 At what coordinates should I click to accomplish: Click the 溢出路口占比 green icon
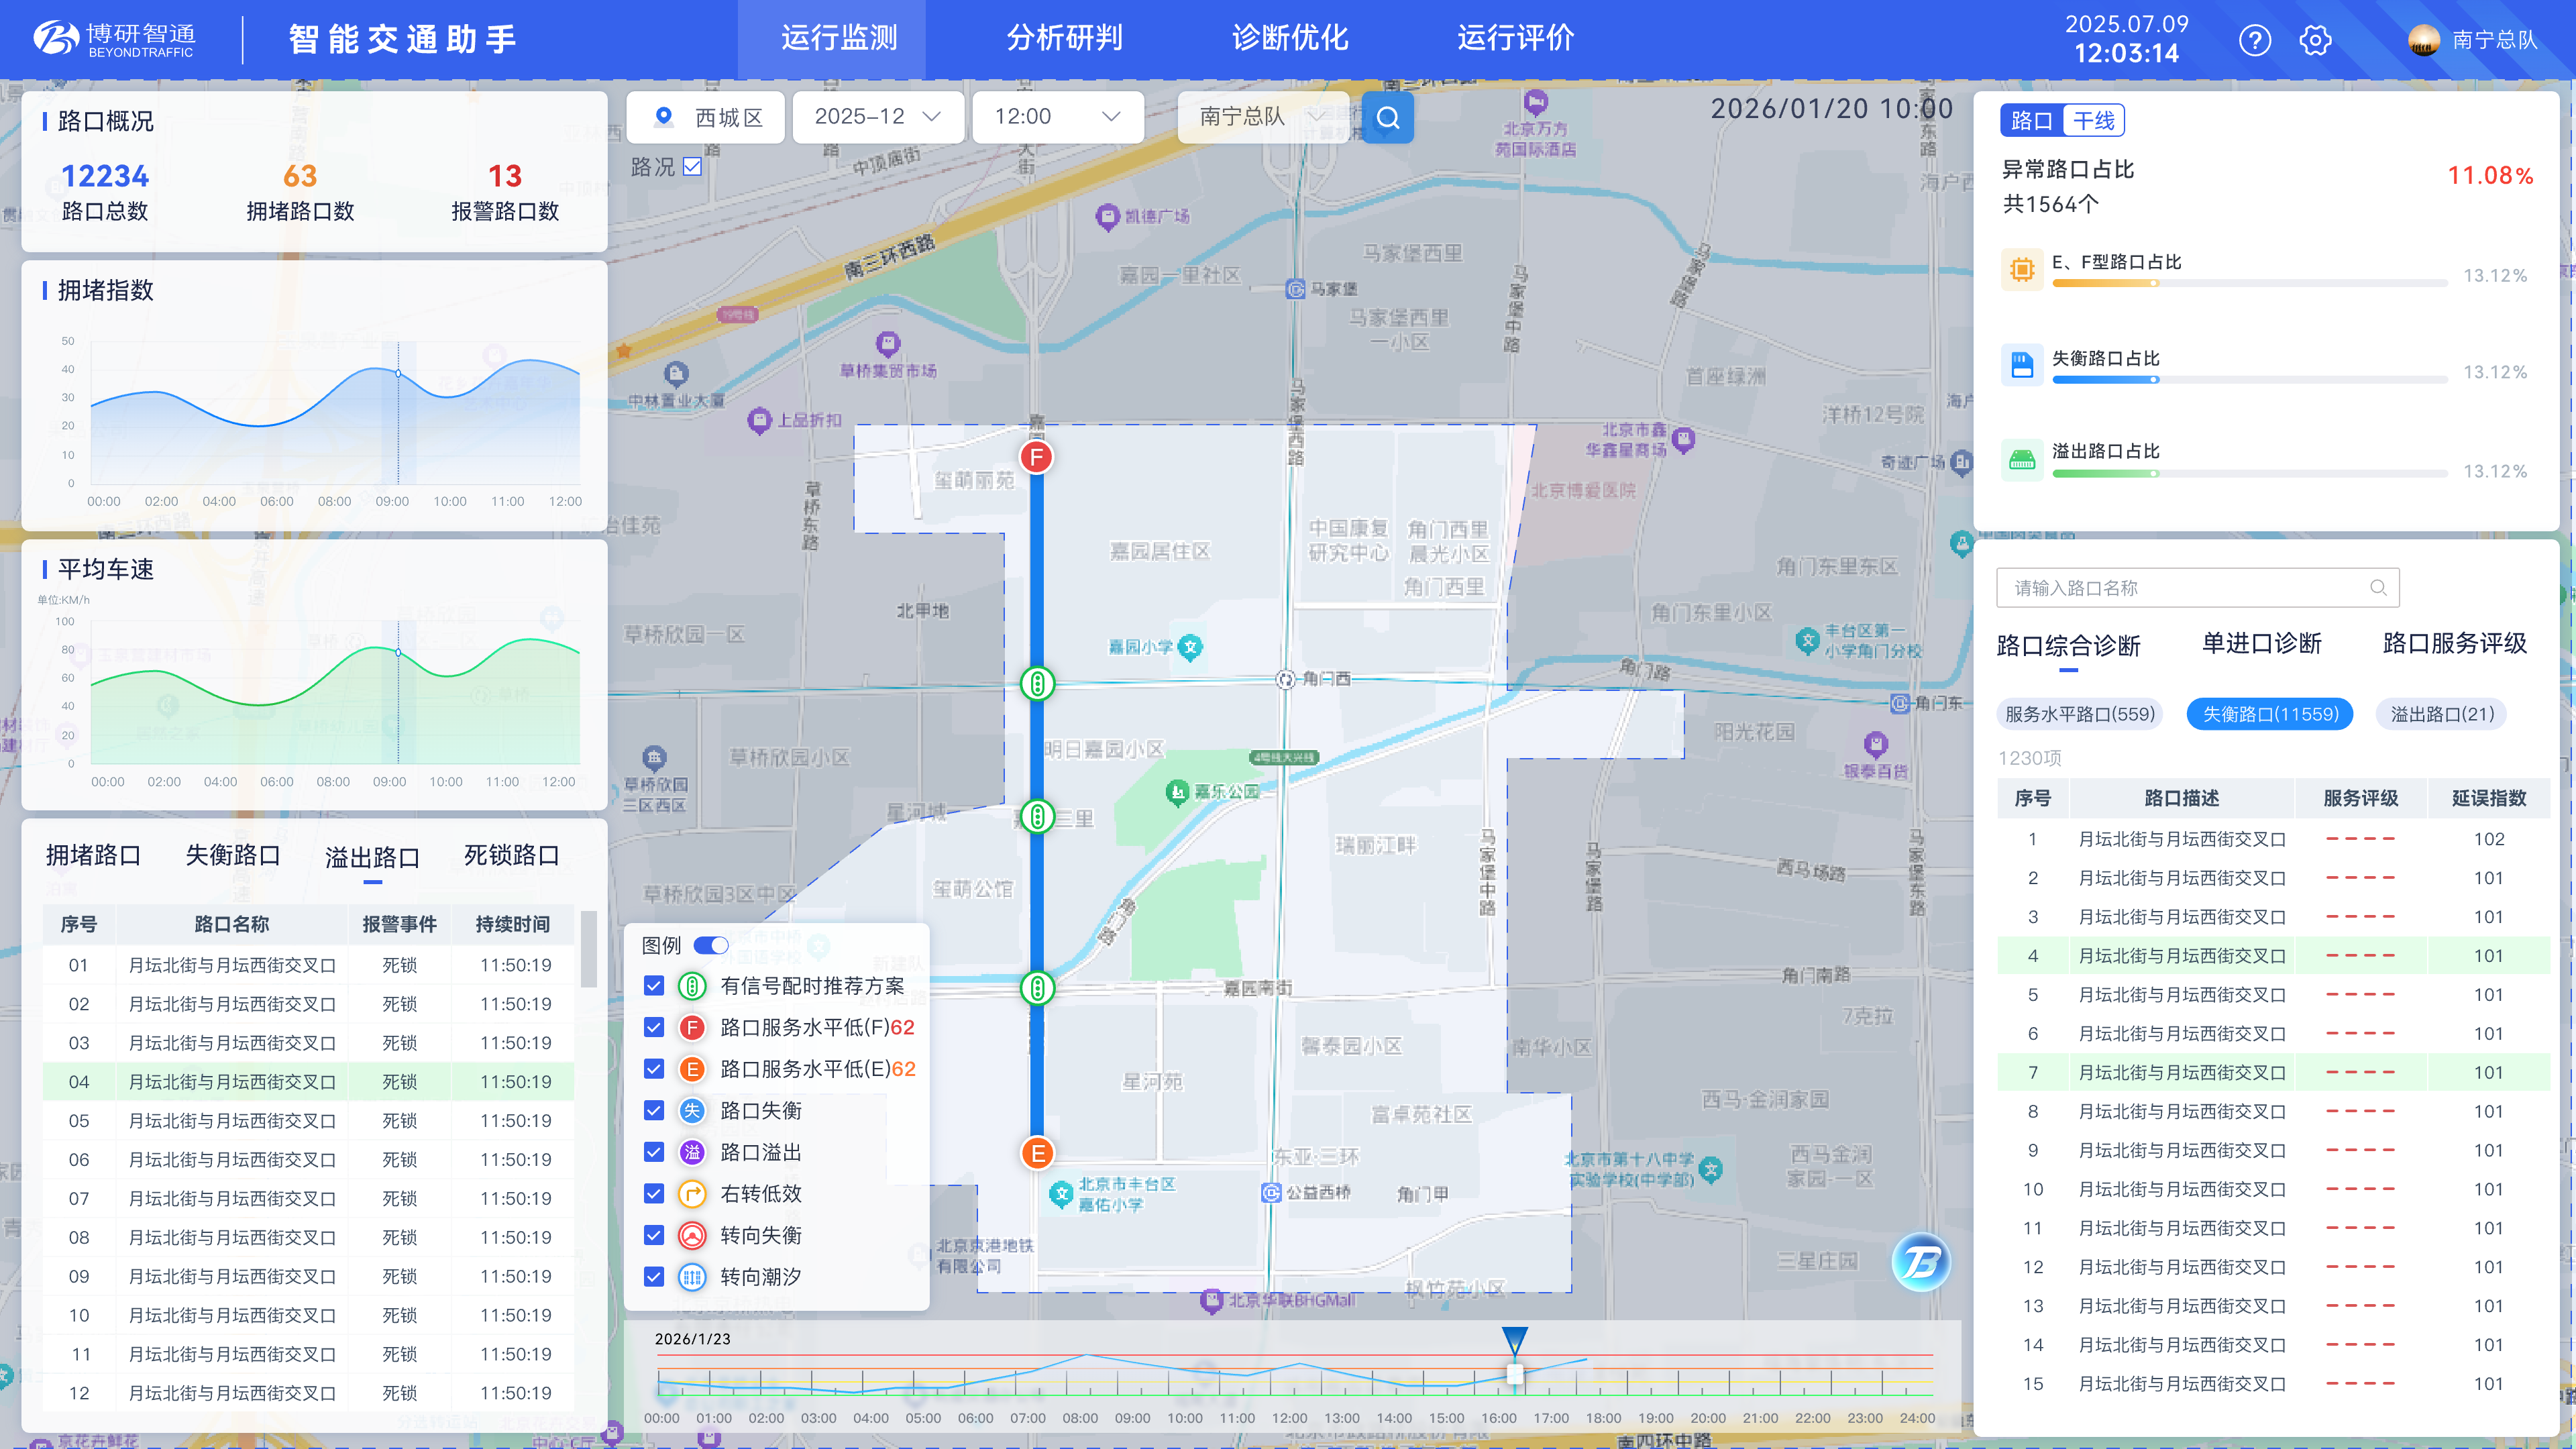click(2022, 461)
